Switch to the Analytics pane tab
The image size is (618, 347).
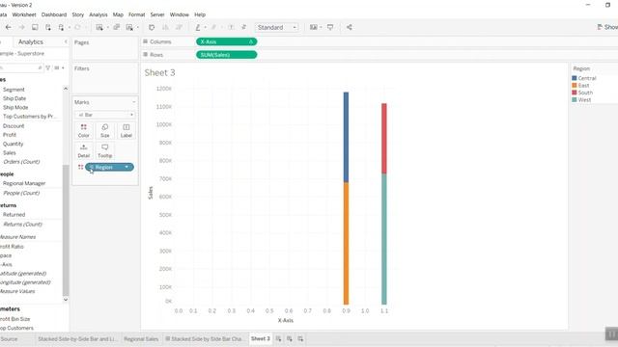coord(31,41)
